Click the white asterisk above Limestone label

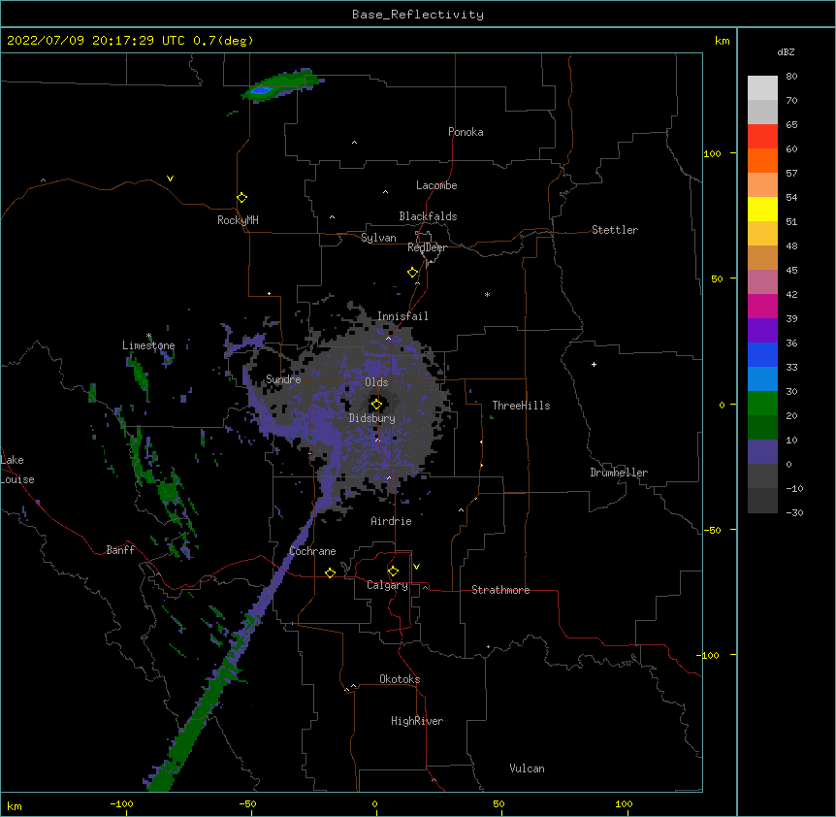click(x=148, y=336)
